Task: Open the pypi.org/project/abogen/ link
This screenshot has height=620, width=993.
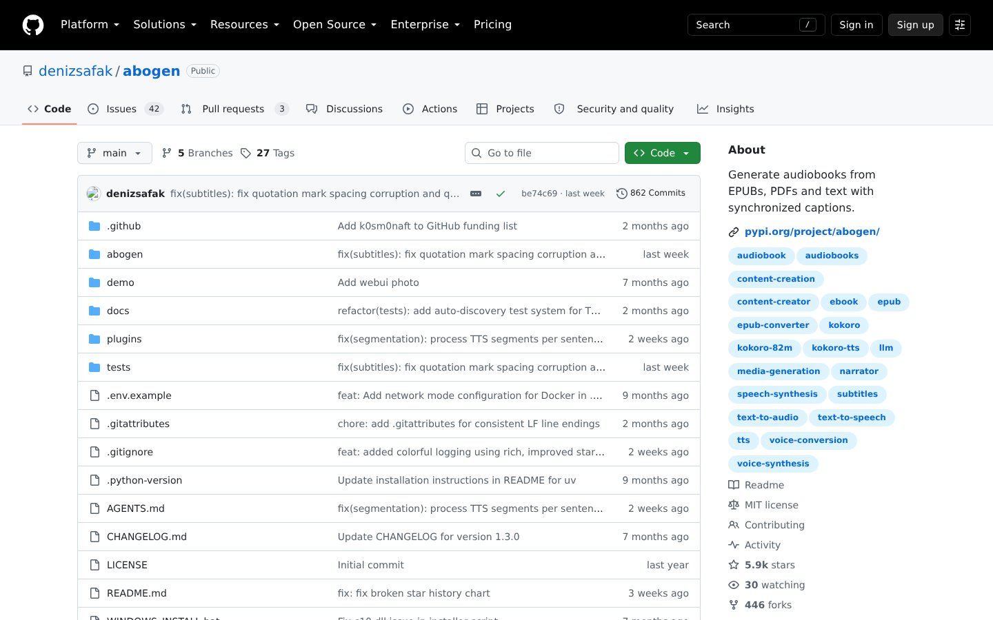Action: [812, 232]
